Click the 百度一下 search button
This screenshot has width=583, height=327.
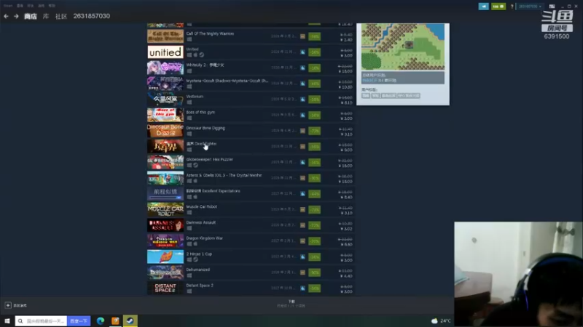(79, 321)
